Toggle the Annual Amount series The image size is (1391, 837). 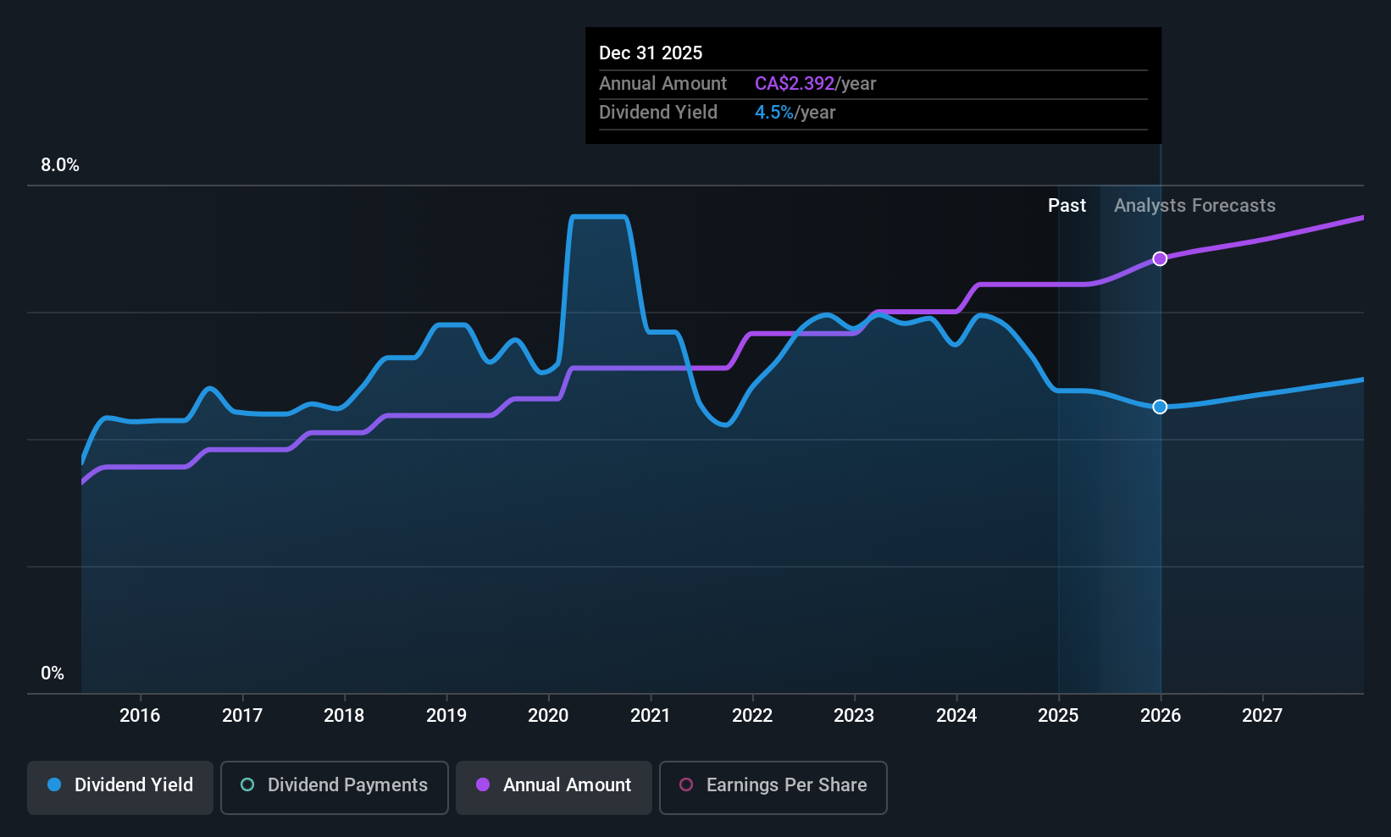click(554, 788)
